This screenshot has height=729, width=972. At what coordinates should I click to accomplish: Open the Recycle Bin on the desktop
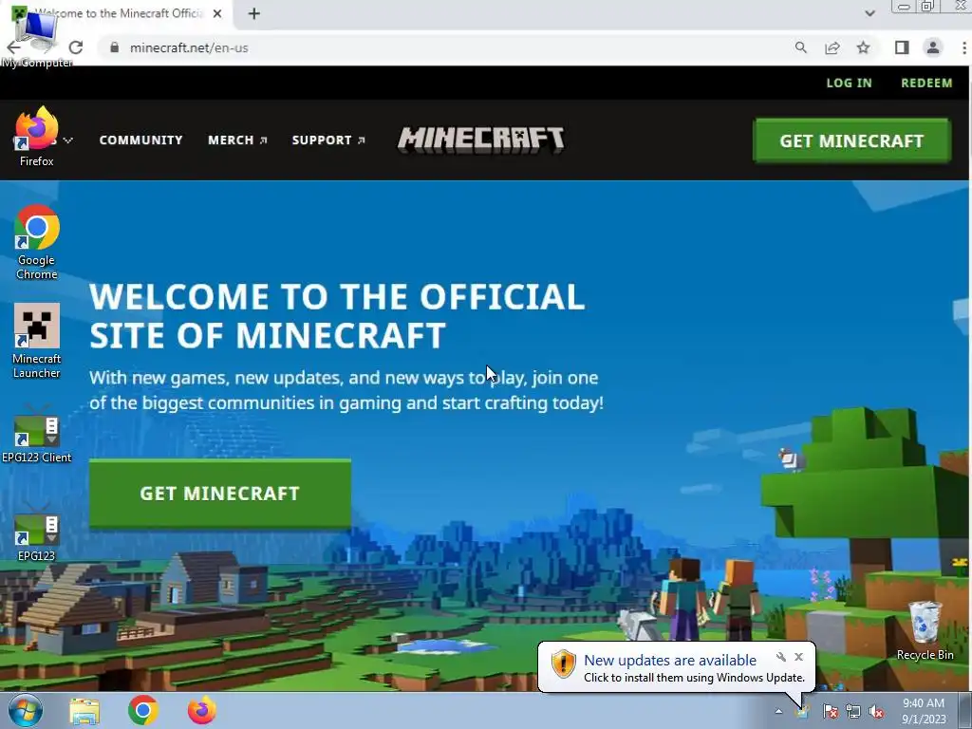[x=925, y=630]
